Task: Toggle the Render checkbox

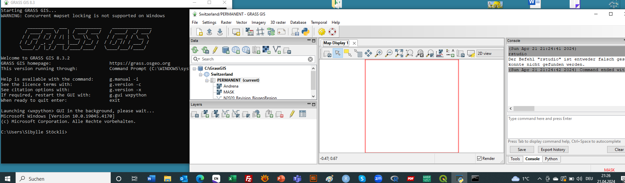Action: [x=479, y=159]
